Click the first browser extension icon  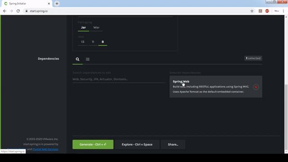[260, 11]
